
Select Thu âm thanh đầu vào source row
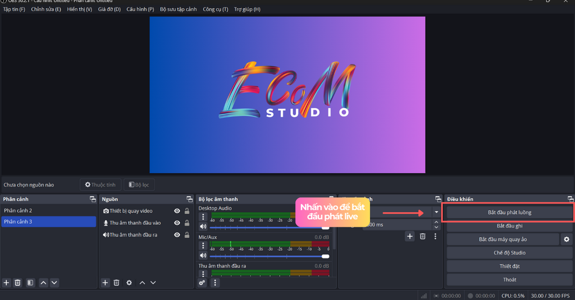145,223
